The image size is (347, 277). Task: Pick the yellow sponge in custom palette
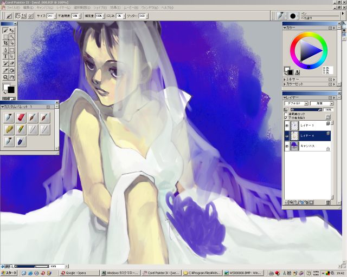tap(9, 129)
